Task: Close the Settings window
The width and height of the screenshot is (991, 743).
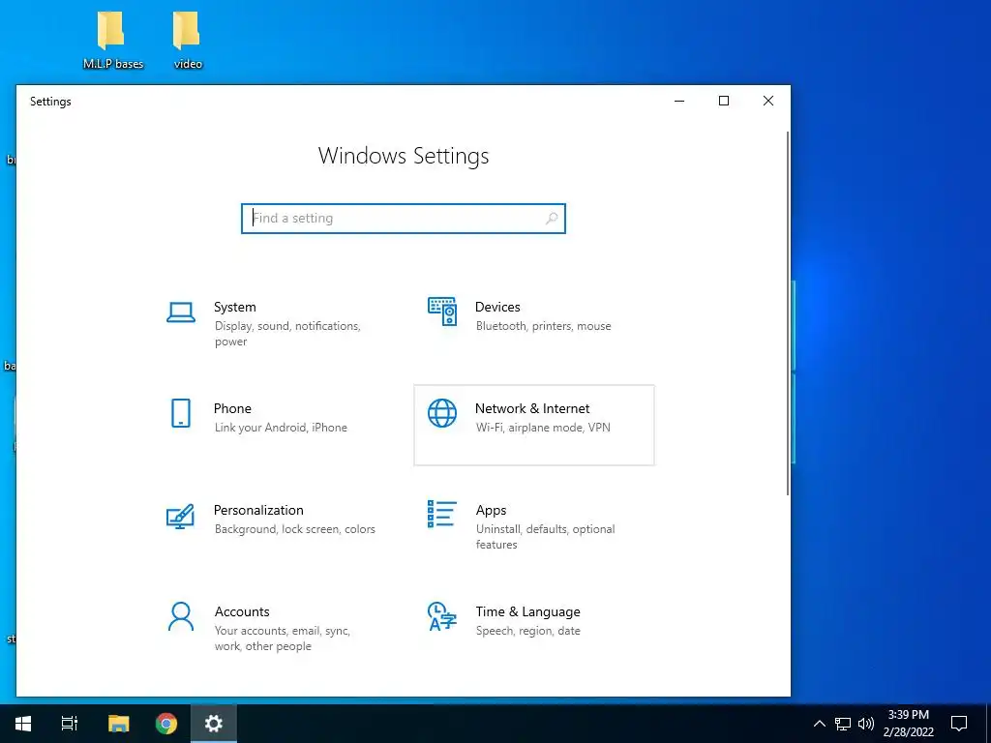Action: point(767,101)
